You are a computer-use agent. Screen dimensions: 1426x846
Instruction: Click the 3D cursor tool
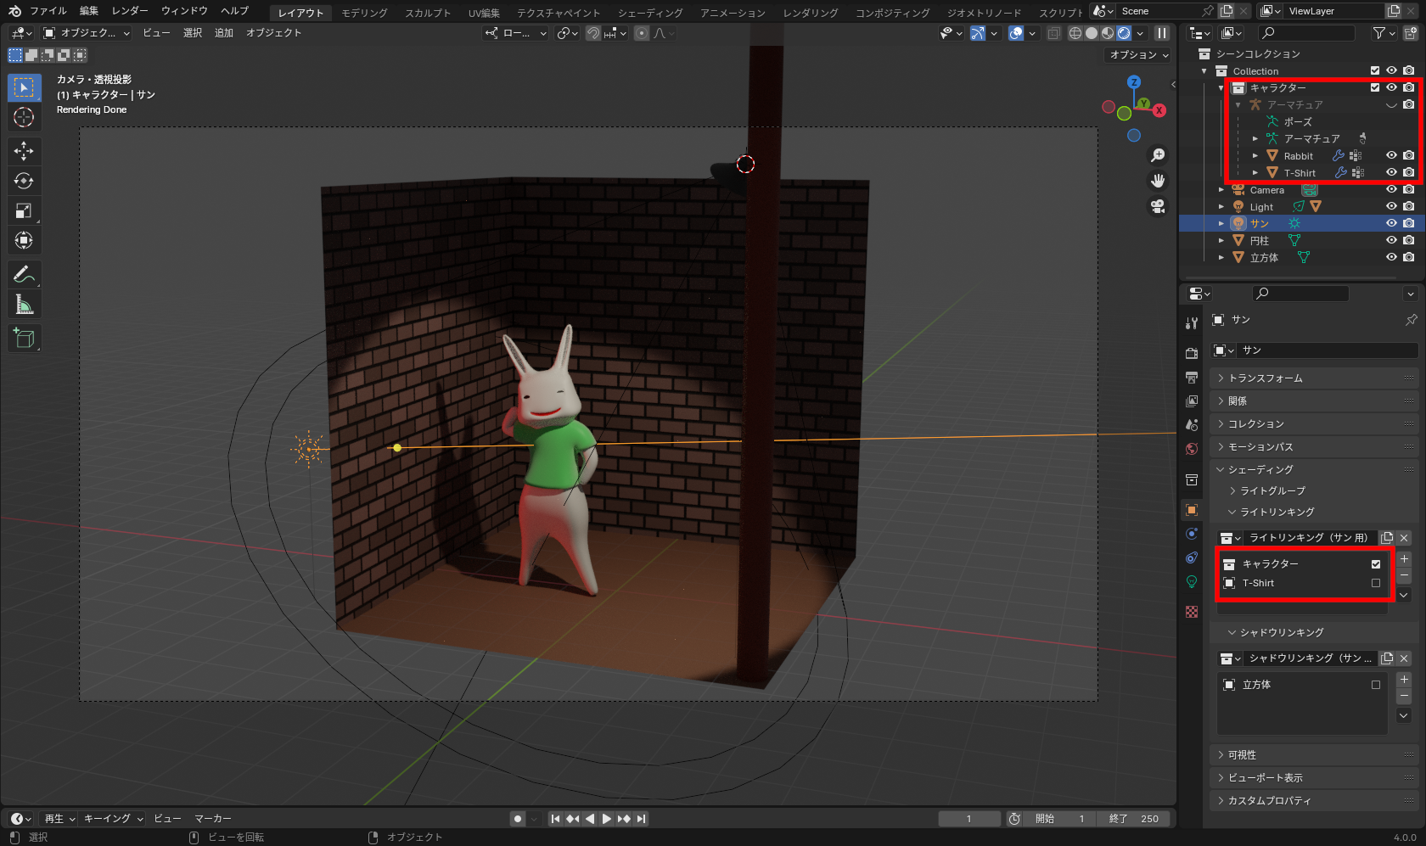coord(24,117)
